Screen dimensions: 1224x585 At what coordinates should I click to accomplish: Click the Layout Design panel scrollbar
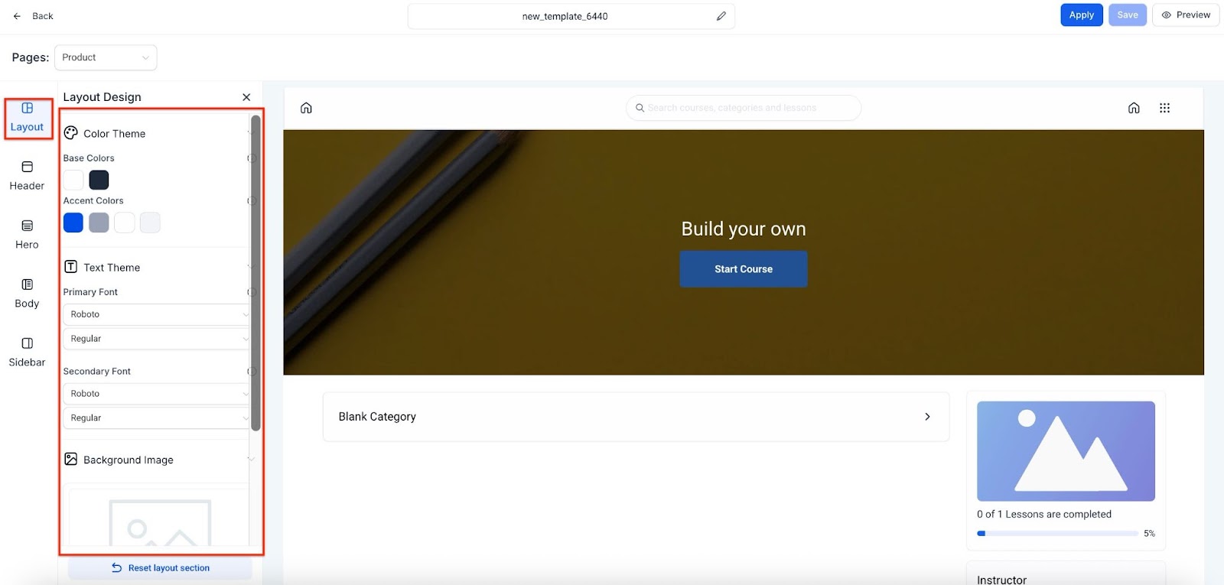tap(256, 273)
